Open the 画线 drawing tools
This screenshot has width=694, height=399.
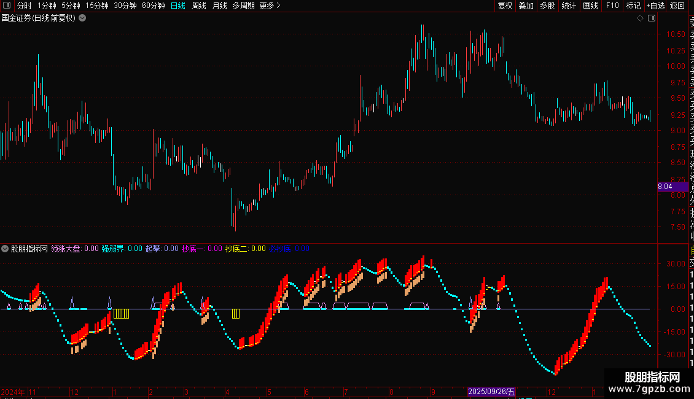[590, 6]
